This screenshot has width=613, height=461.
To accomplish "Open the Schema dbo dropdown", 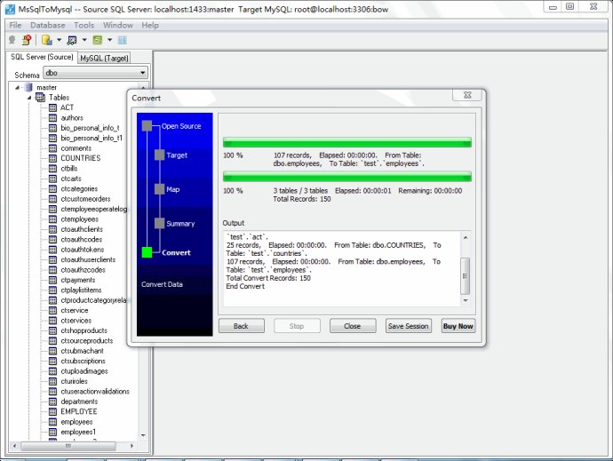I will (x=96, y=73).
